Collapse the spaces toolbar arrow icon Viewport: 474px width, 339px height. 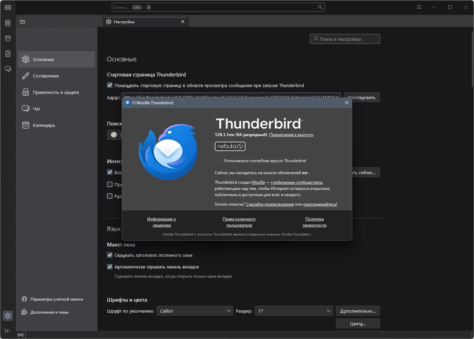[8, 331]
